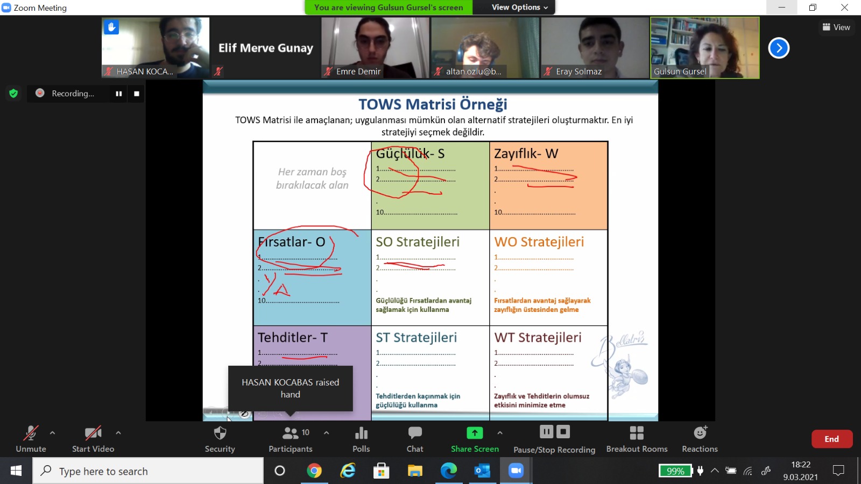Image resolution: width=861 pixels, height=484 pixels.
Task: Expand share screen options arrow
Action: (500, 432)
